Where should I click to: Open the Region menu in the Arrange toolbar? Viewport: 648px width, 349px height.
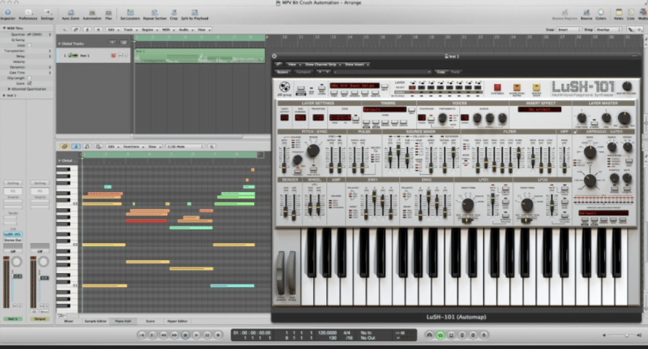[149, 29]
